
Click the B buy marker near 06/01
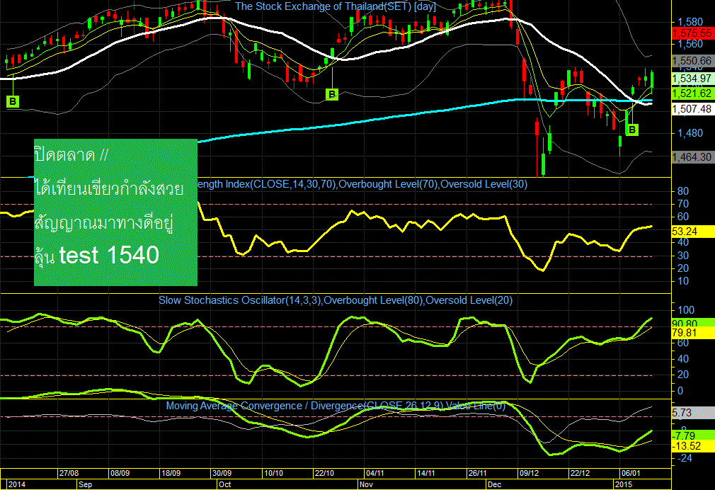click(x=632, y=130)
